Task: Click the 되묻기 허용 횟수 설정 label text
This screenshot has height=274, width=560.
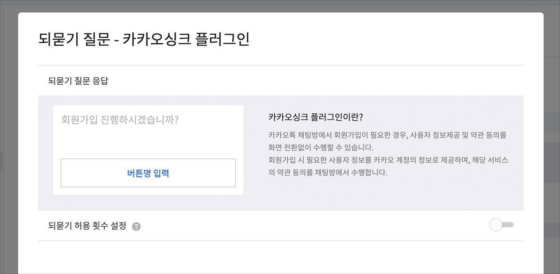Action: point(87,226)
